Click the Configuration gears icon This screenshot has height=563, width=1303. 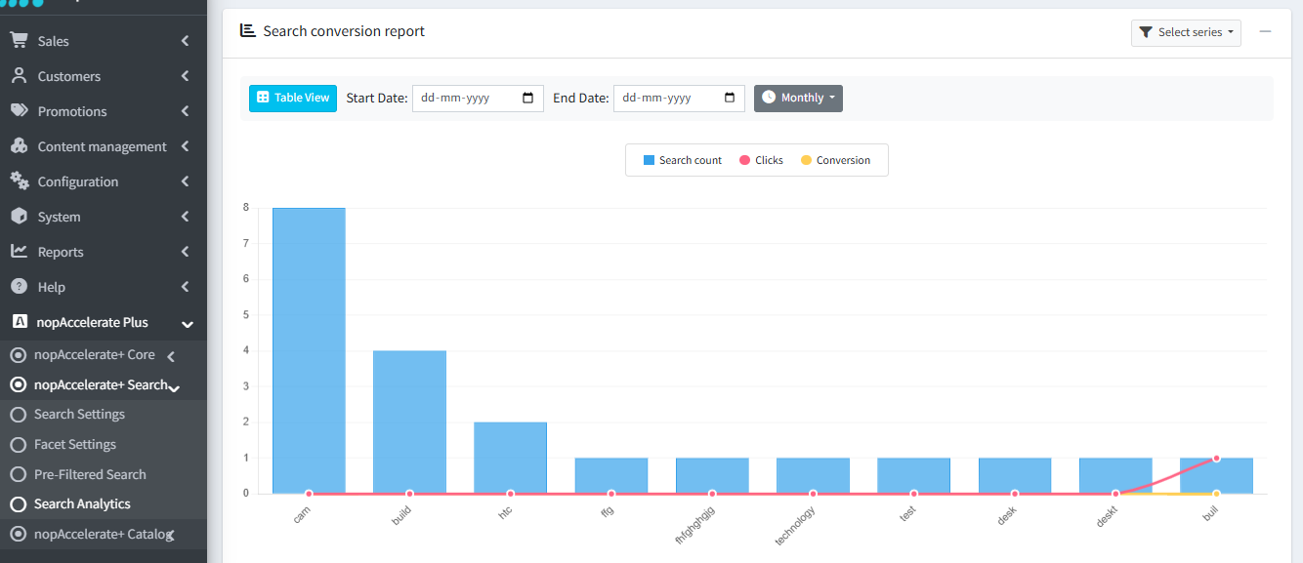click(19, 181)
